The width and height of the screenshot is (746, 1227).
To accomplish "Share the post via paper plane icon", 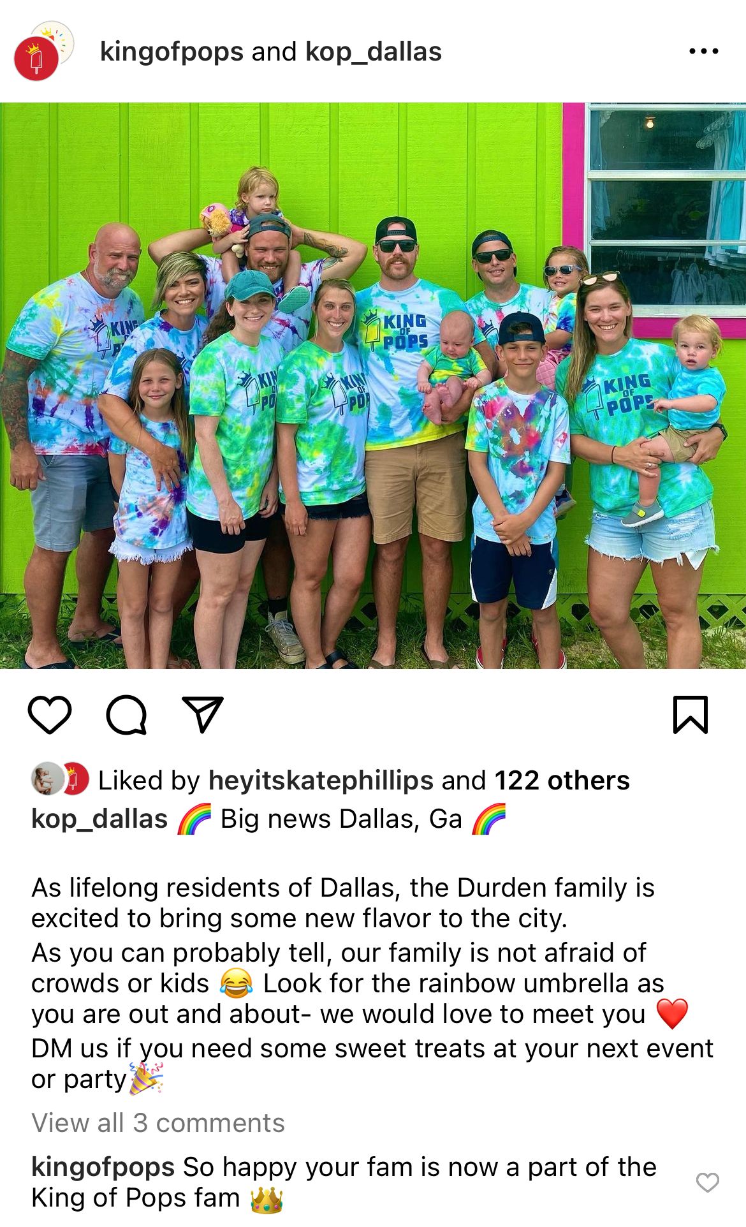I will [203, 714].
